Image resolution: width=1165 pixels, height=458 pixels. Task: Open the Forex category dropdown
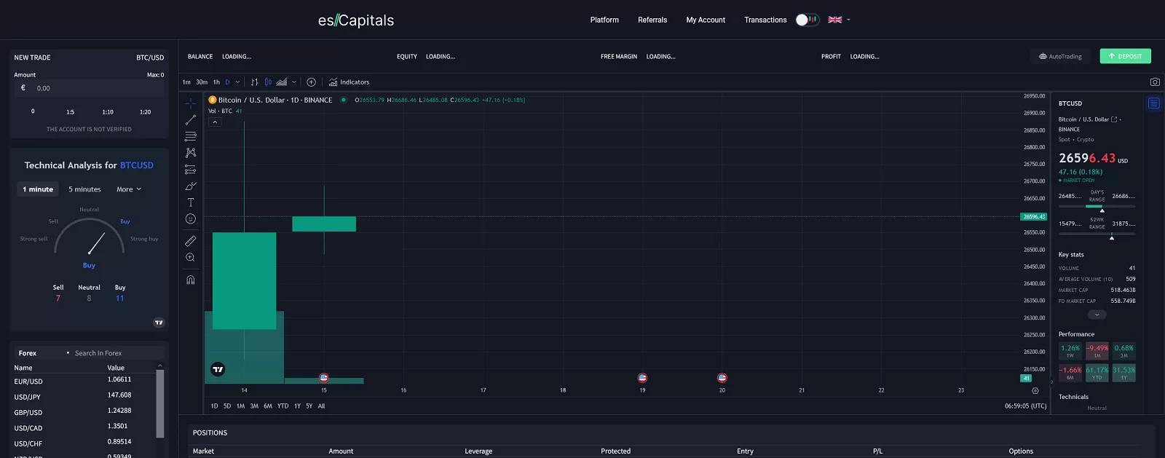pyautogui.click(x=44, y=353)
